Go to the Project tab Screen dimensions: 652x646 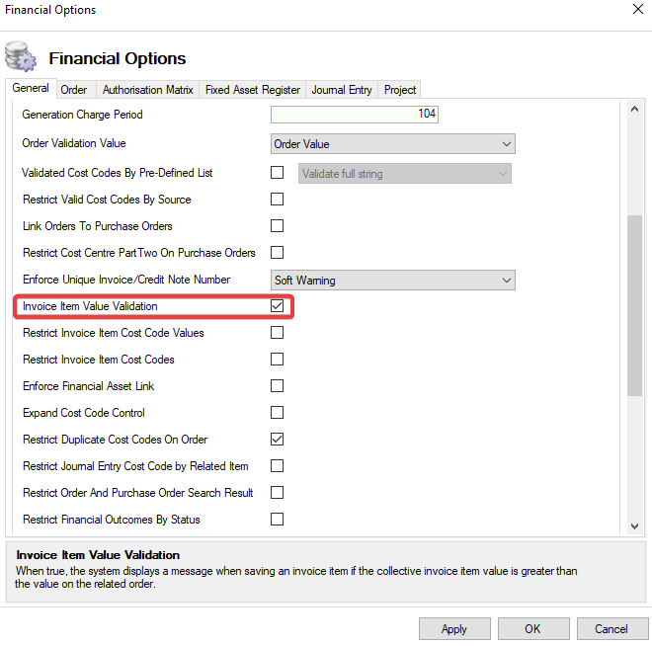click(x=400, y=90)
